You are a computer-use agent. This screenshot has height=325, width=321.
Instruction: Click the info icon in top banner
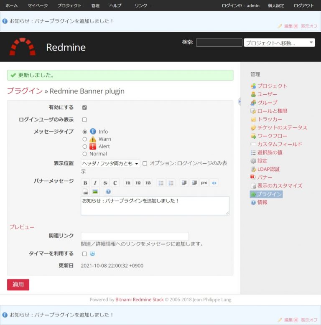5,21
